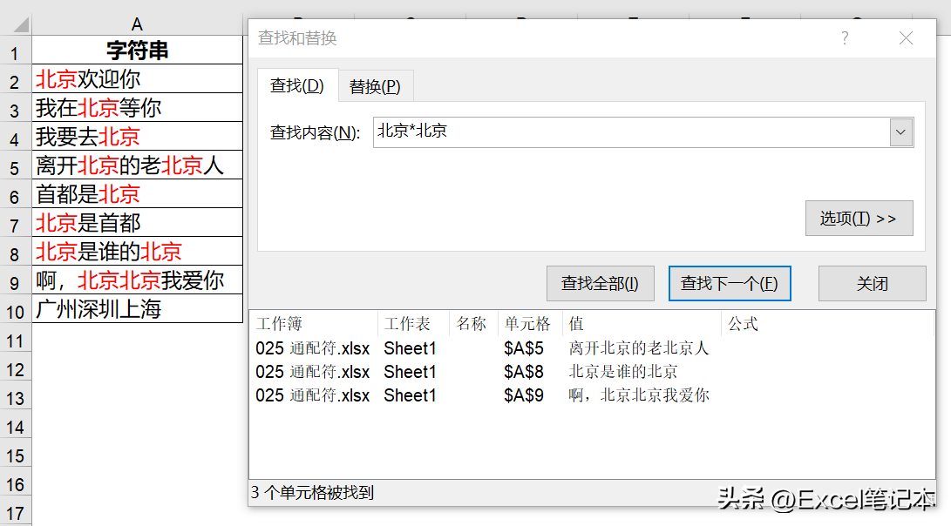
Task: Click the 值 results column header
Action: [642, 324]
